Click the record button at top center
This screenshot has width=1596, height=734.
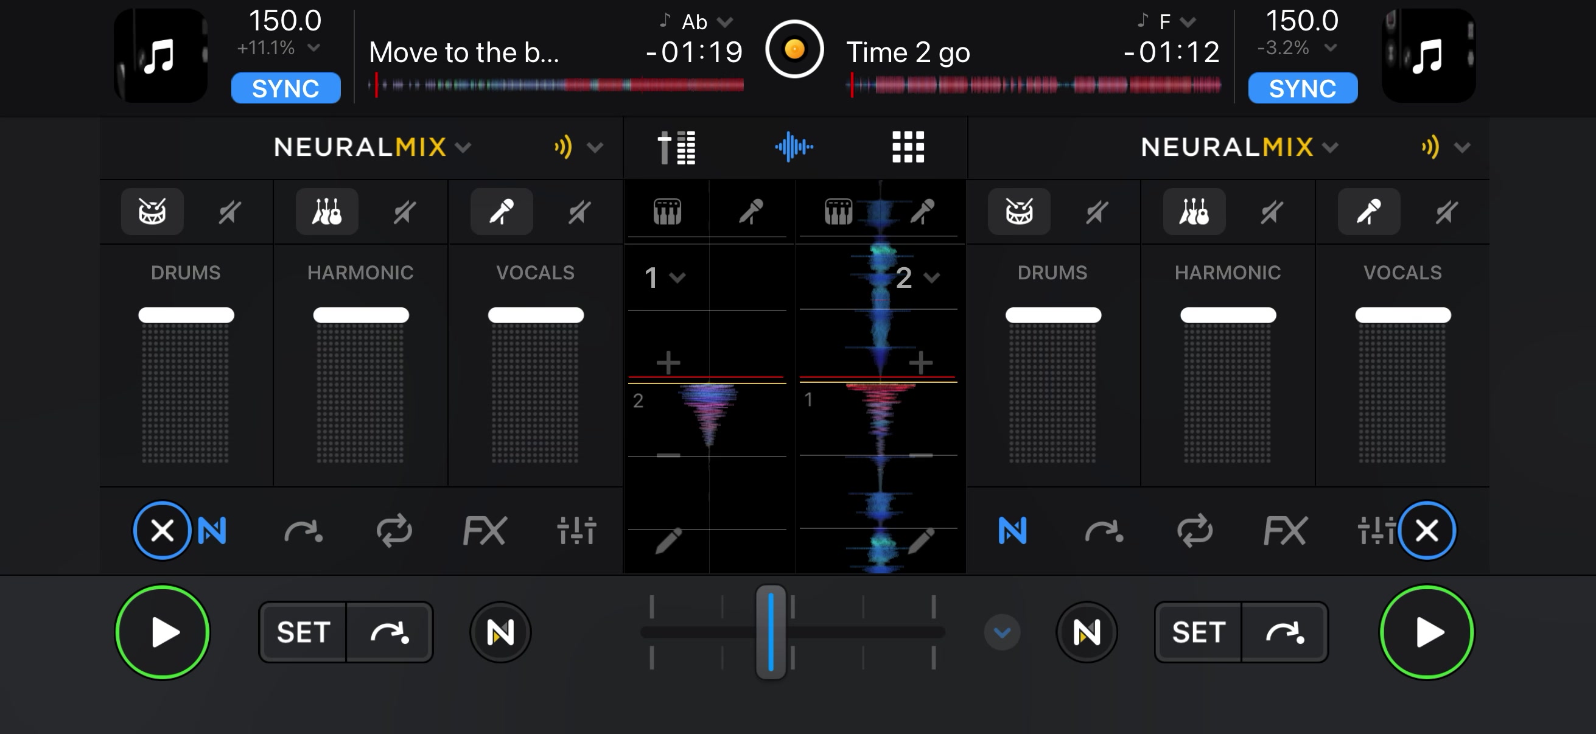(x=794, y=49)
